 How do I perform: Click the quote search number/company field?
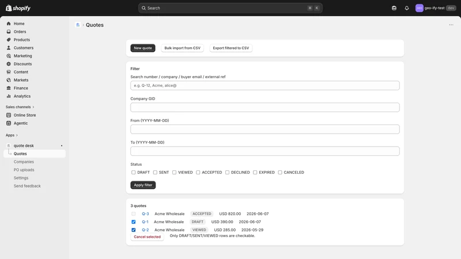click(265, 85)
